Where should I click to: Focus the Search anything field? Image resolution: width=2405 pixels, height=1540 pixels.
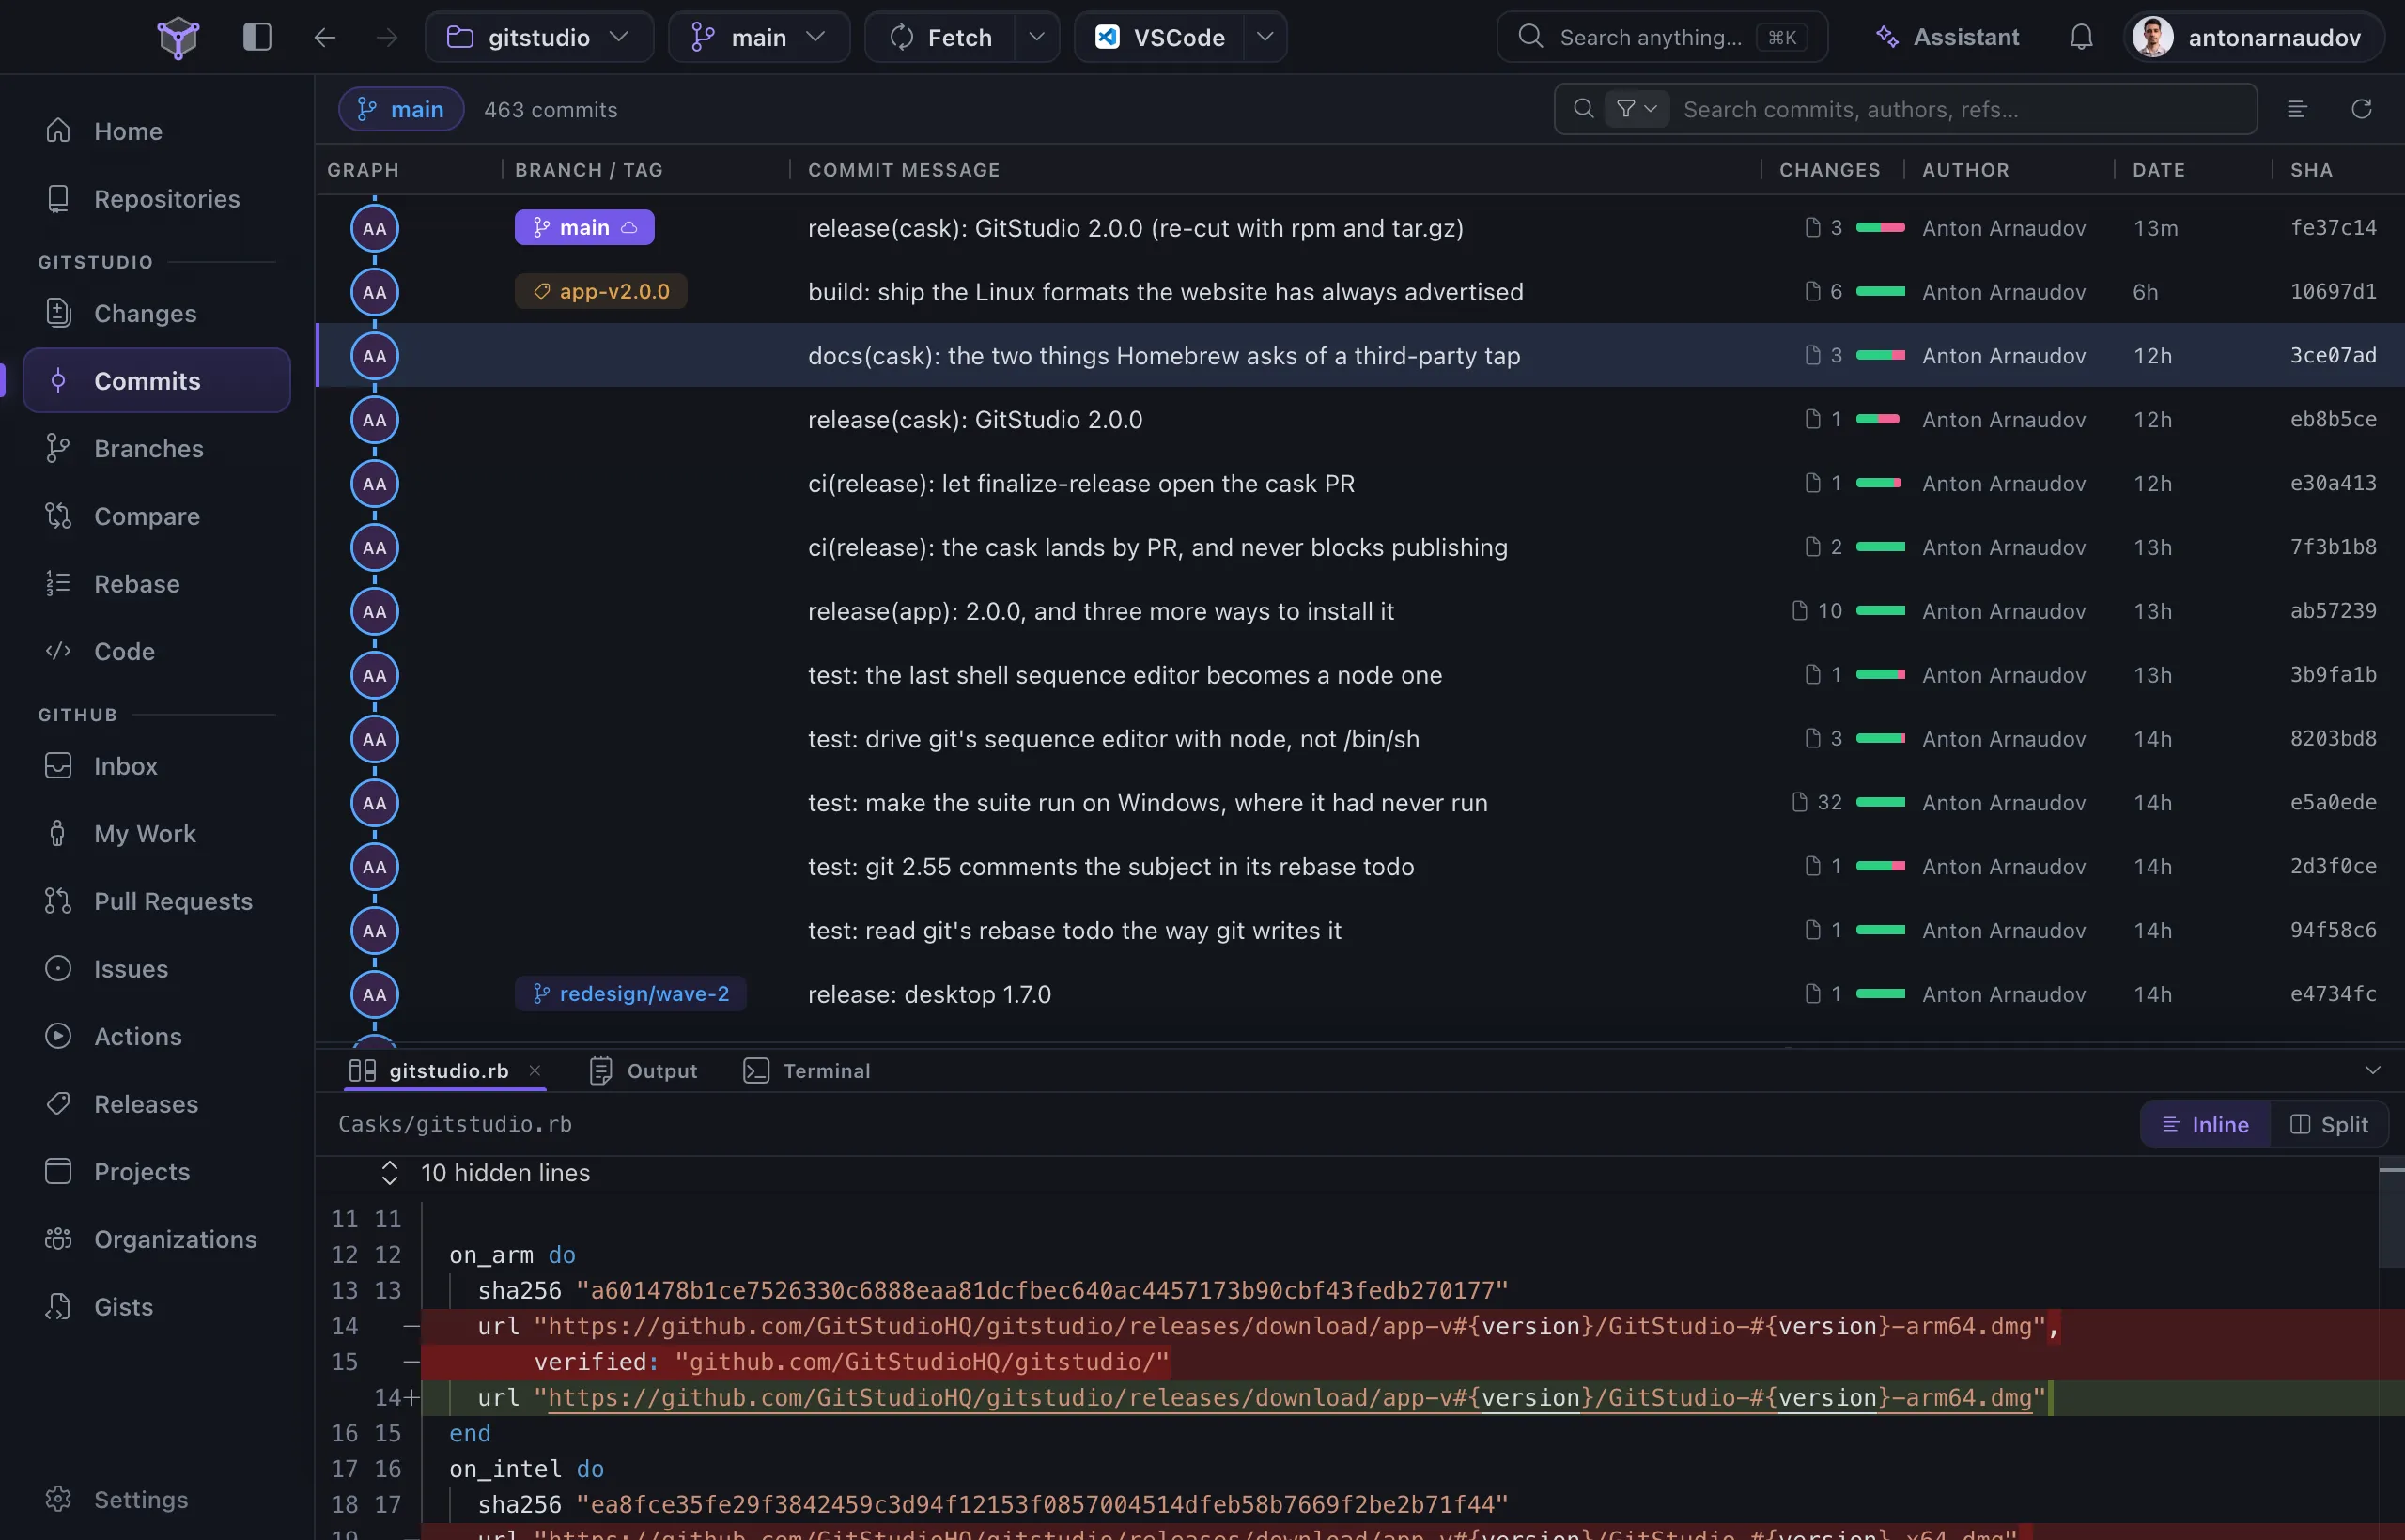pyautogui.click(x=1662, y=37)
